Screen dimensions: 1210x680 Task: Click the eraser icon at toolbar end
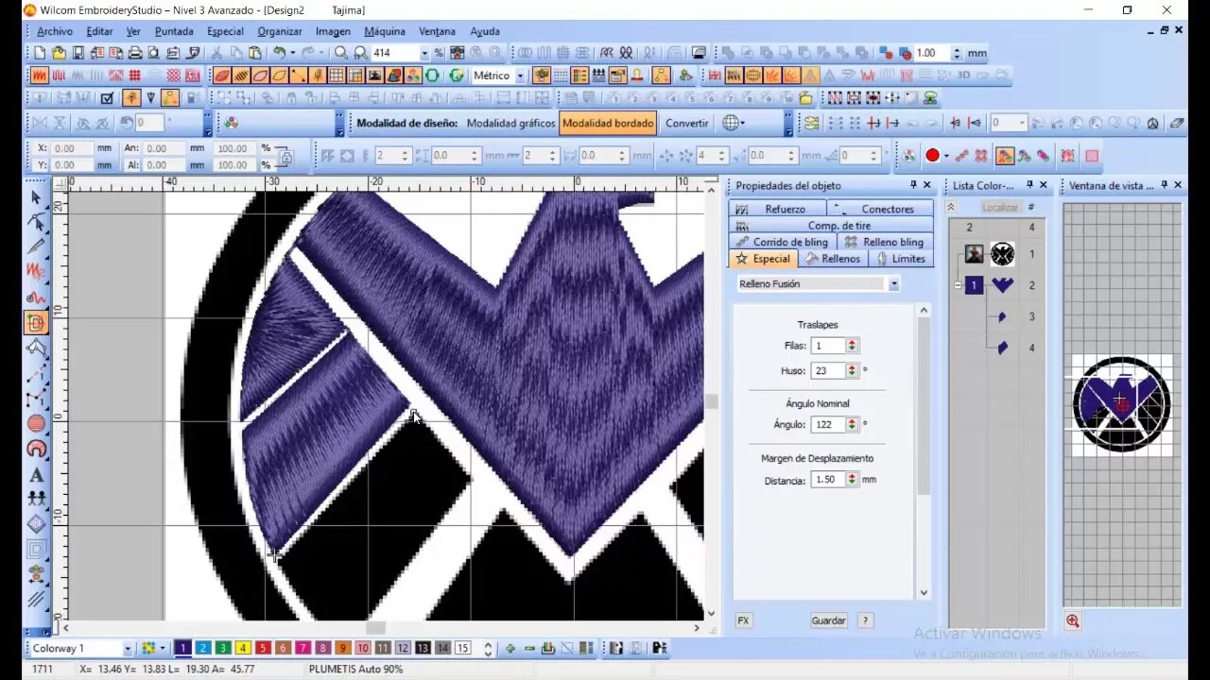(x=1176, y=123)
